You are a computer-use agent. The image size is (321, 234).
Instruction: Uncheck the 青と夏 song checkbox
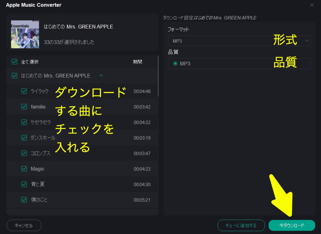point(24,184)
